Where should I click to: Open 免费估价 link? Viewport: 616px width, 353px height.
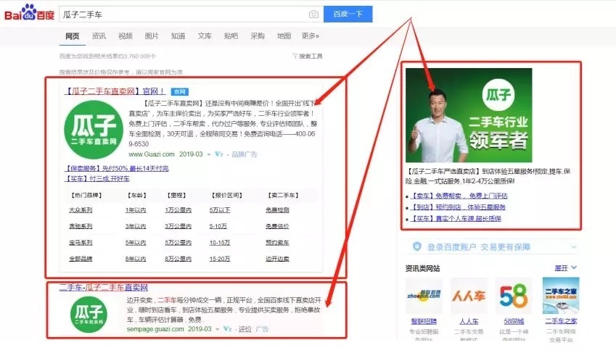pos(277,226)
